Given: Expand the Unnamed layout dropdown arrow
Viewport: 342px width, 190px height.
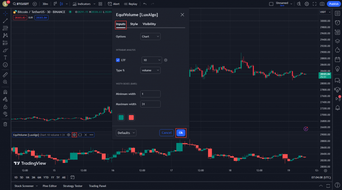Looking at the screenshot, I should pos(291,4).
